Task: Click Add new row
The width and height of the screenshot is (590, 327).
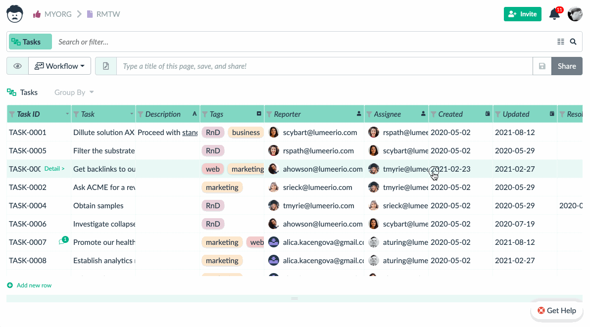Action: coord(29,285)
